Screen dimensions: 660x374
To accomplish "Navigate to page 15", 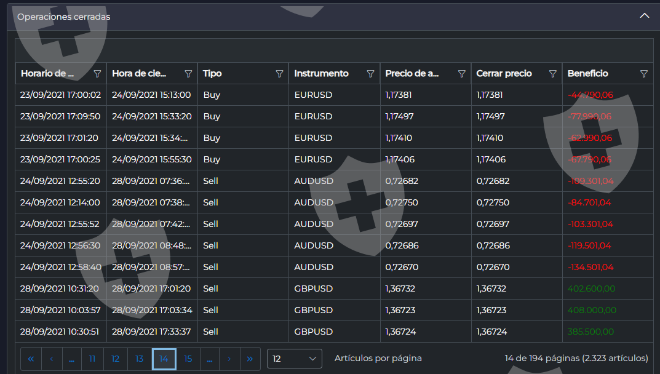I will pyautogui.click(x=188, y=359).
